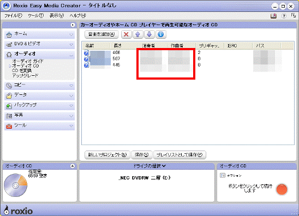Click the audio file icon of the 5:07 track
Viewport: 299px width, 216px height.
tap(86, 59)
